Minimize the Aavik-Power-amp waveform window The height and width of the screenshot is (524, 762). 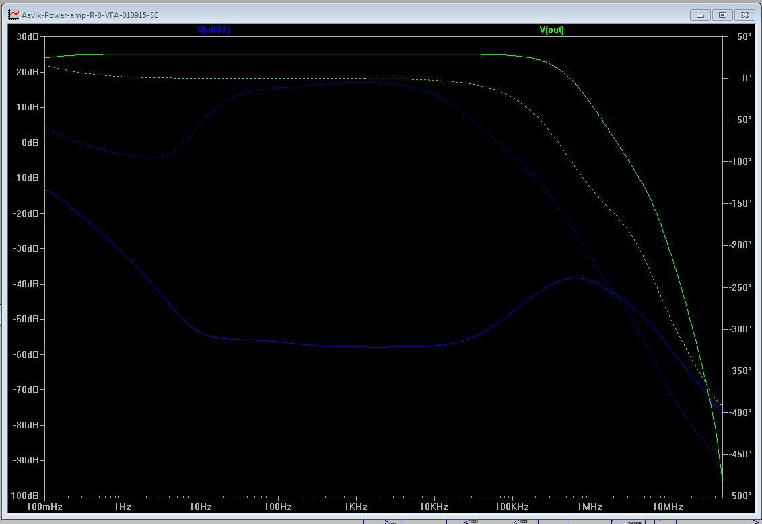700,15
